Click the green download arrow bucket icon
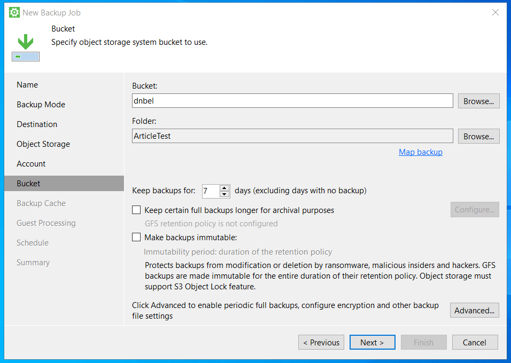The height and width of the screenshot is (363, 511). (x=26, y=48)
